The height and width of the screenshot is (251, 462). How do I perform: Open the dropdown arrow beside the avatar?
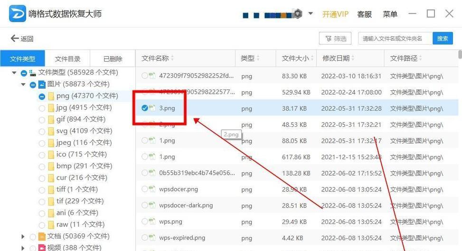(311, 14)
